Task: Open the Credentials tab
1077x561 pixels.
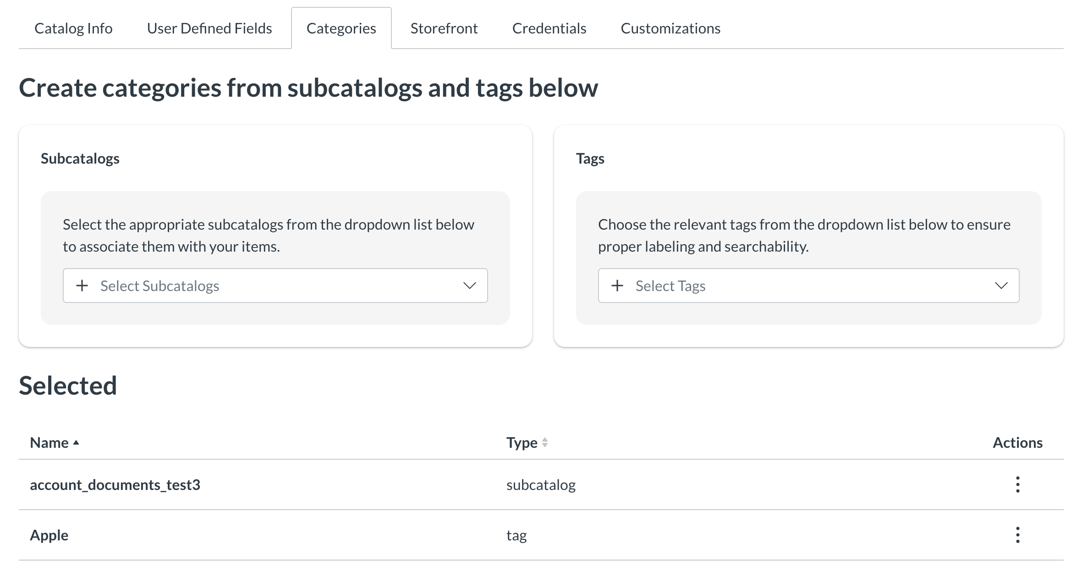Action: point(549,28)
